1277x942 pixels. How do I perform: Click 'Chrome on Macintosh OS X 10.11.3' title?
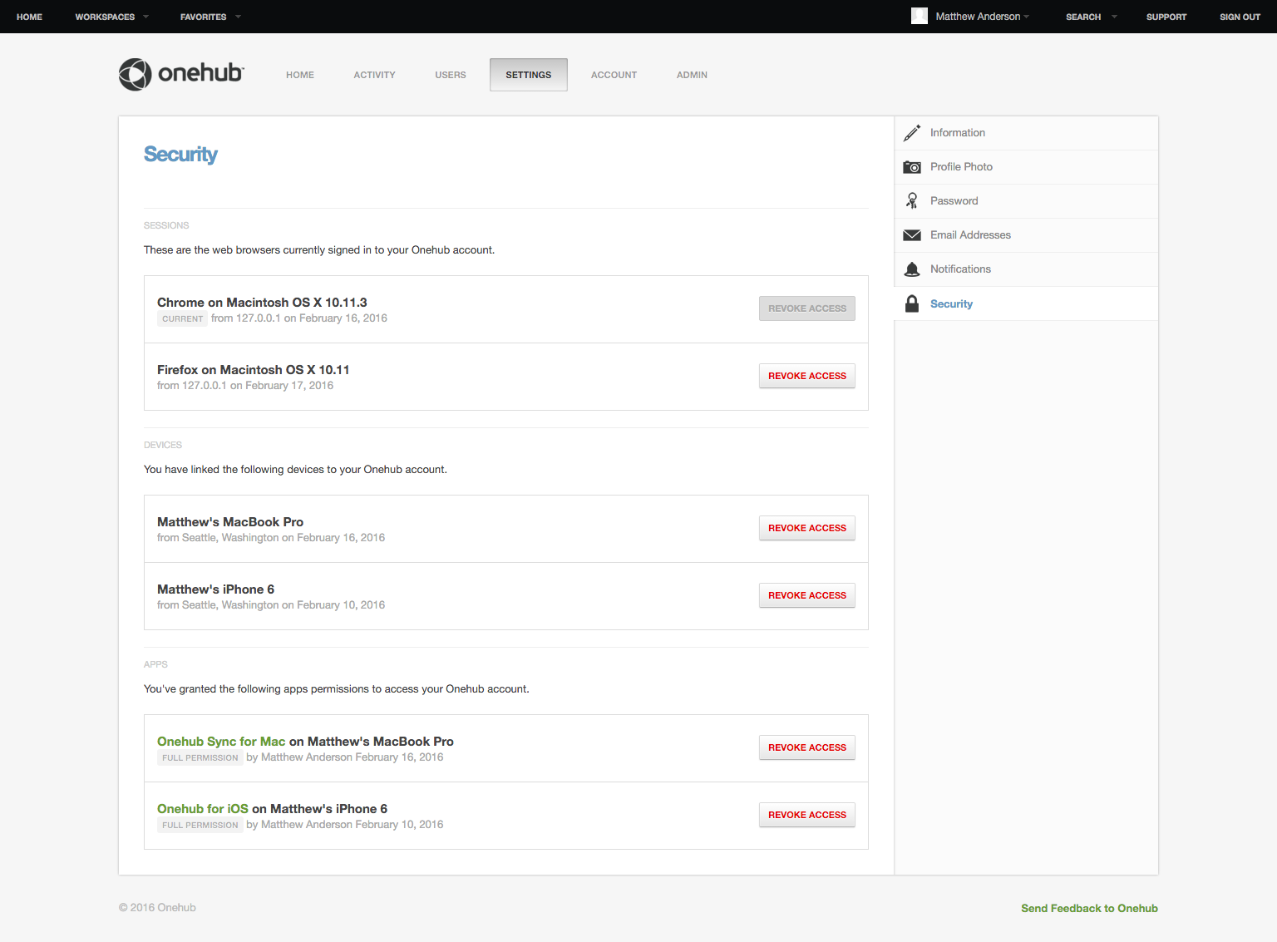pyautogui.click(x=262, y=303)
